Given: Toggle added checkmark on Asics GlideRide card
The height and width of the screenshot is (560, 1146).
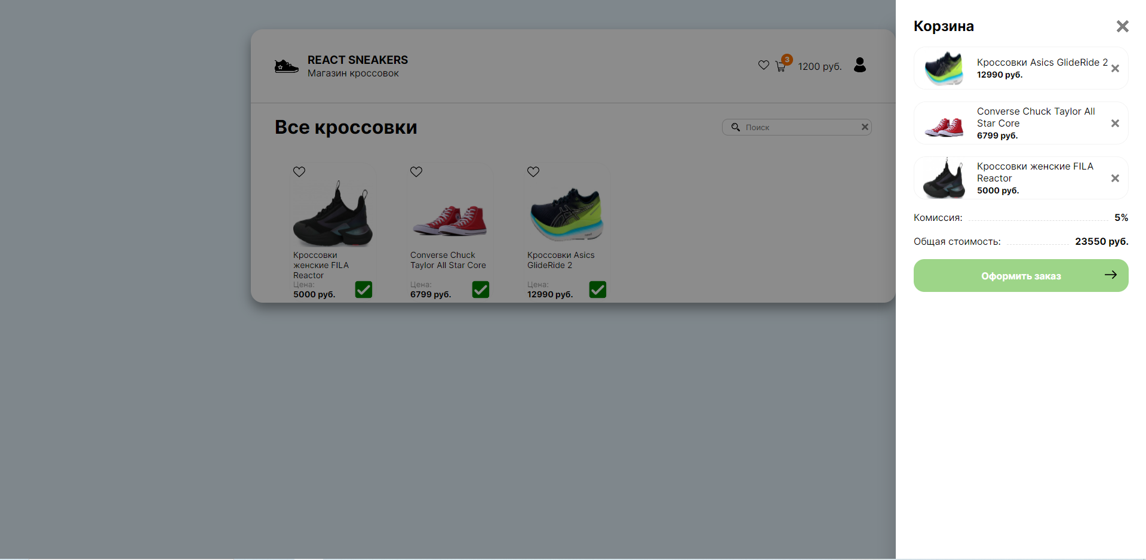Looking at the screenshot, I should (598, 290).
